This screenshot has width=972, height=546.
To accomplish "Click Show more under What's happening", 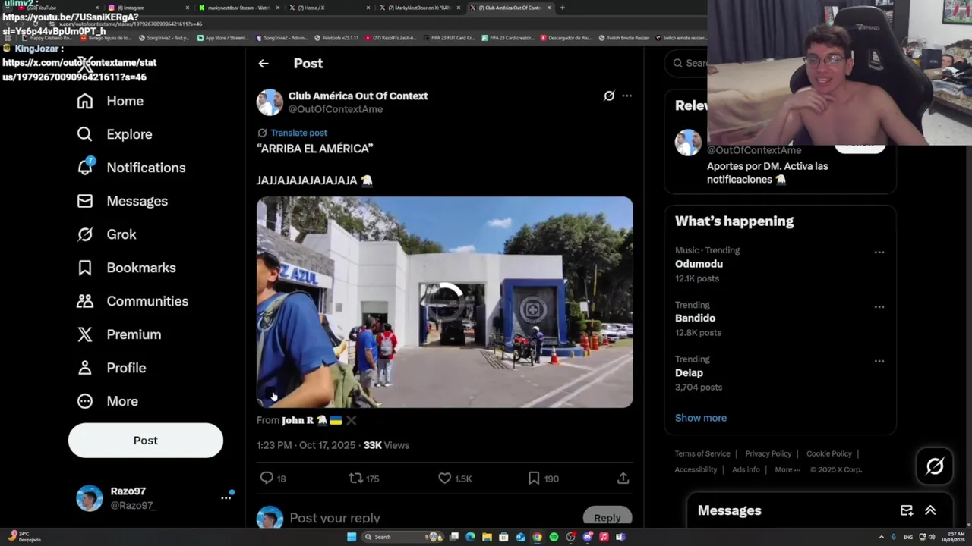I will pyautogui.click(x=701, y=418).
